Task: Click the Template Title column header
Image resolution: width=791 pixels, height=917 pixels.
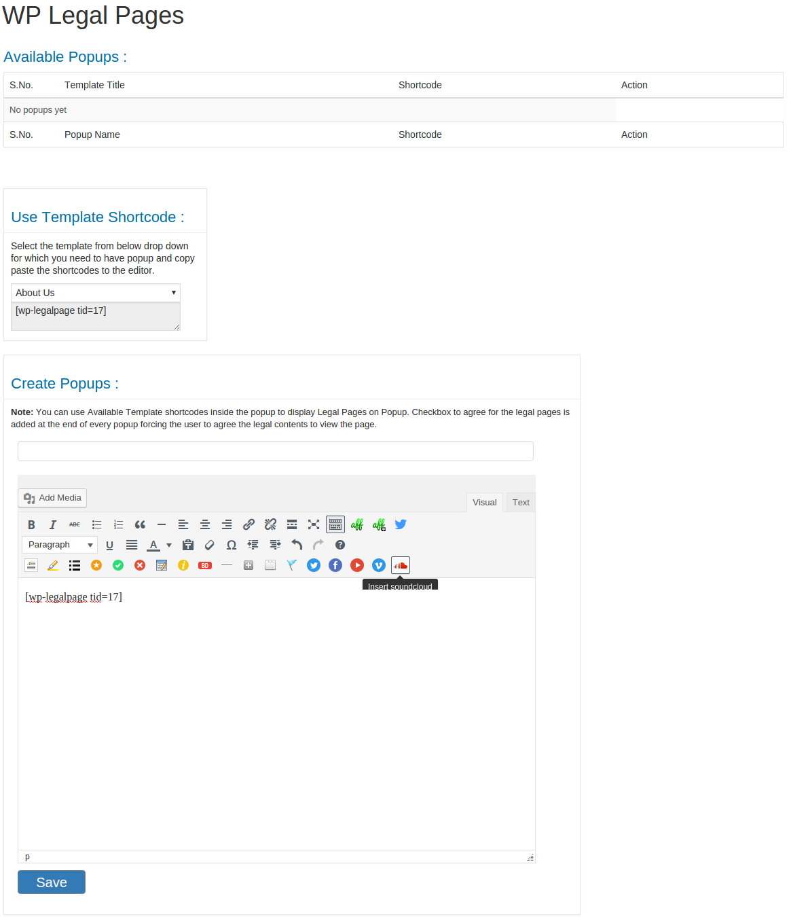Action: tap(94, 85)
